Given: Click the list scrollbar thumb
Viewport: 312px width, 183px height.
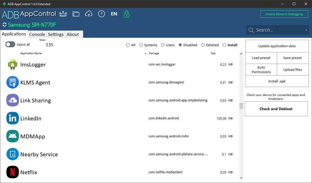Looking at the screenshot, I should 241,106.
